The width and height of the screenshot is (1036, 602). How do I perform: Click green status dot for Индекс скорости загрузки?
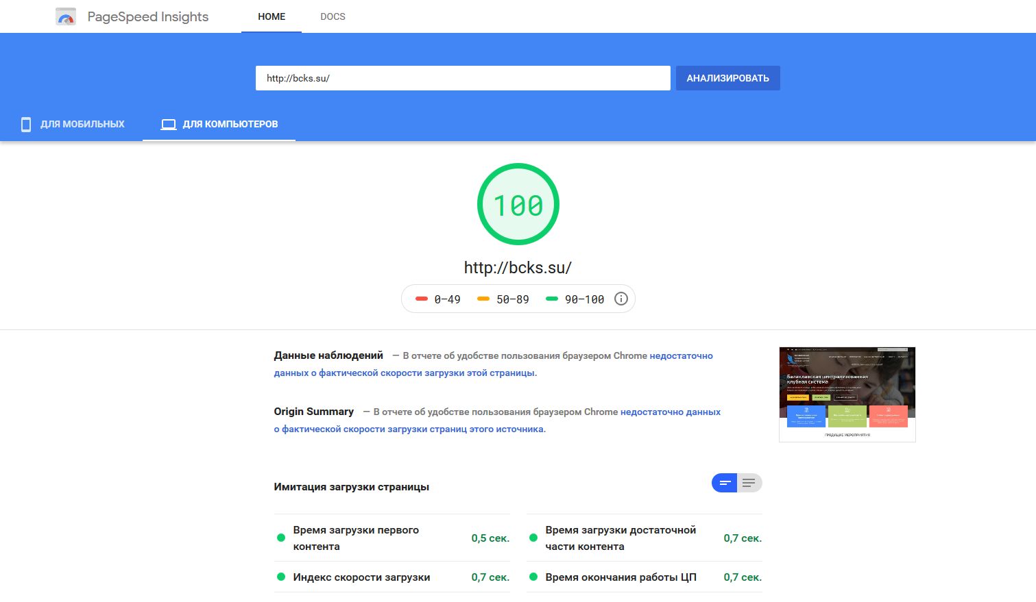[x=281, y=577]
